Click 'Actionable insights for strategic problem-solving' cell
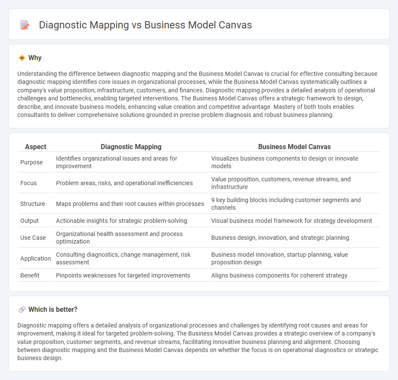398x380 pixels. pyautogui.click(x=131, y=221)
